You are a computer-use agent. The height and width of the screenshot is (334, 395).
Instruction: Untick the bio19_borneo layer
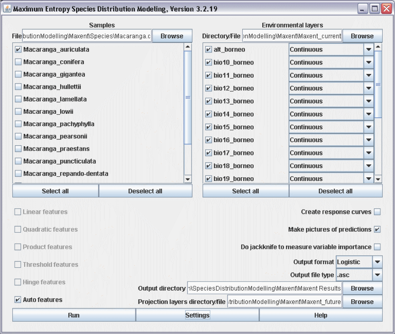(x=208, y=179)
